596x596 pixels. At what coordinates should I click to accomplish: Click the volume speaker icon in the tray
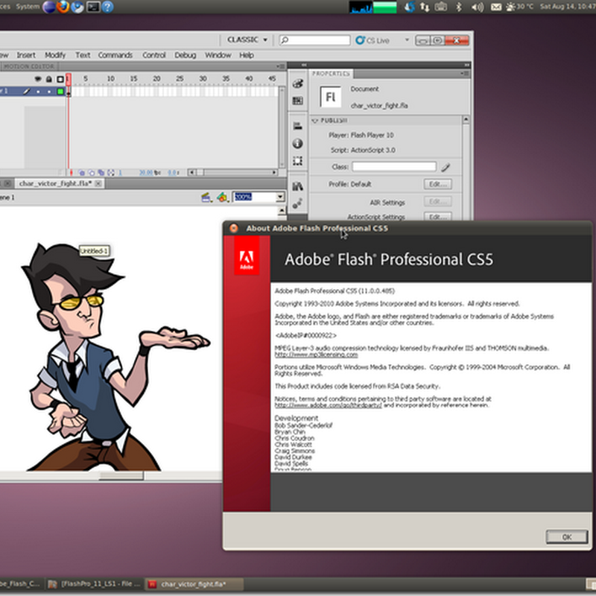point(477,7)
